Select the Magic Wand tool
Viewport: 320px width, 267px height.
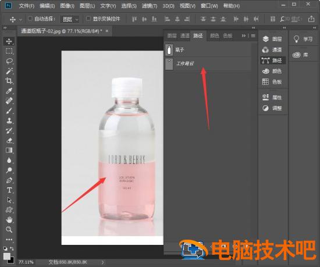[9, 71]
